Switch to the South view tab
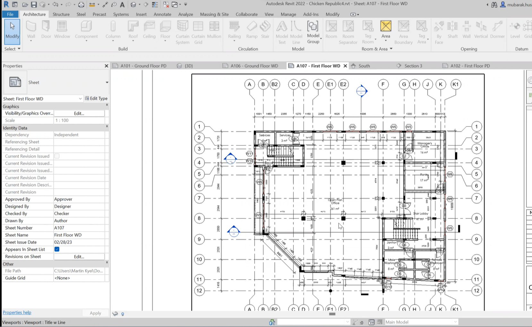Screen dimensions: 532x327 (364, 66)
